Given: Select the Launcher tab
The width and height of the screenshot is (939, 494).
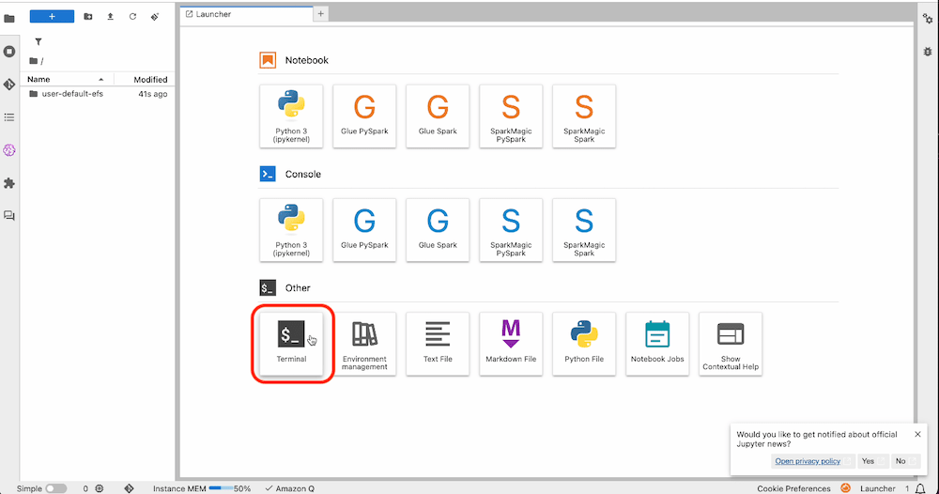Looking at the screenshot, I should tap(246, 14).
